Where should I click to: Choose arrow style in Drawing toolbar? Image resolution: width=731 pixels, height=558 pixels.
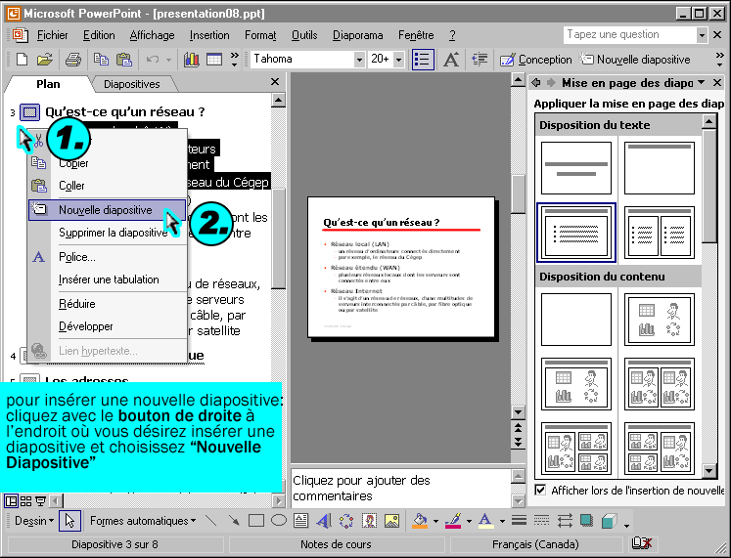[565, 520]
